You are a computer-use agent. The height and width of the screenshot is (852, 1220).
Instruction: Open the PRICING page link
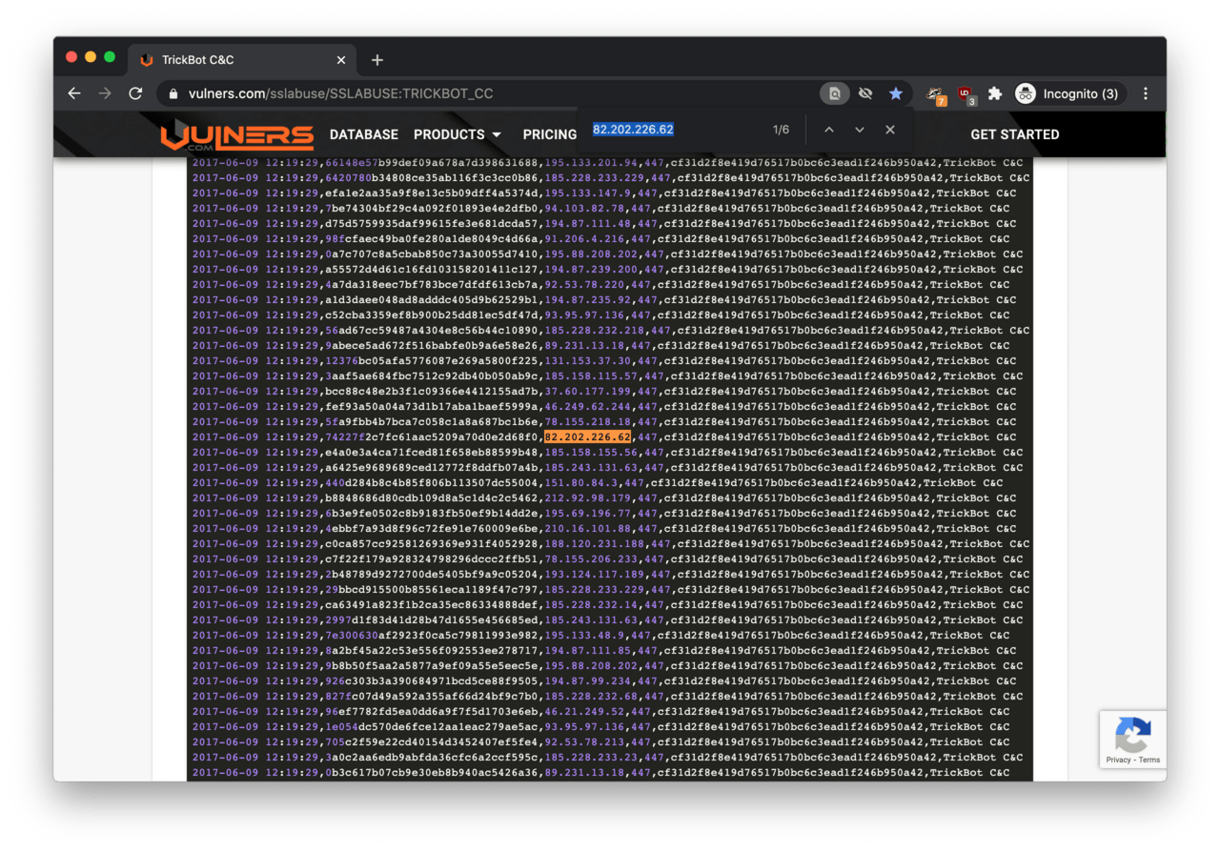[550, 134]
